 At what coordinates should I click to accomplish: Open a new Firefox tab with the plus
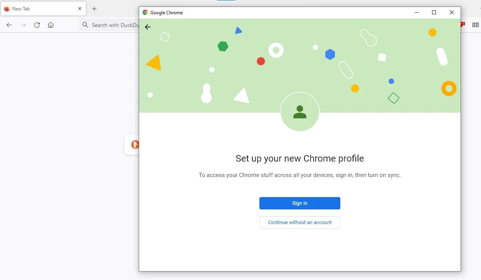point(94,8)
